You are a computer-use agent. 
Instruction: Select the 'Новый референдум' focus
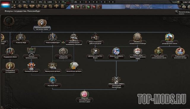53,39
